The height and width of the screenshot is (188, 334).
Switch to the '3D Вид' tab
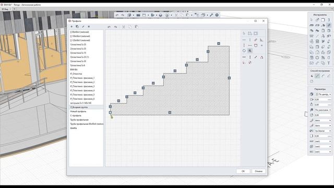click(5, 9)
